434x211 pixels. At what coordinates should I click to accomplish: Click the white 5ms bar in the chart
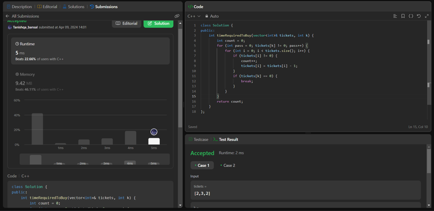click(154, 141)
